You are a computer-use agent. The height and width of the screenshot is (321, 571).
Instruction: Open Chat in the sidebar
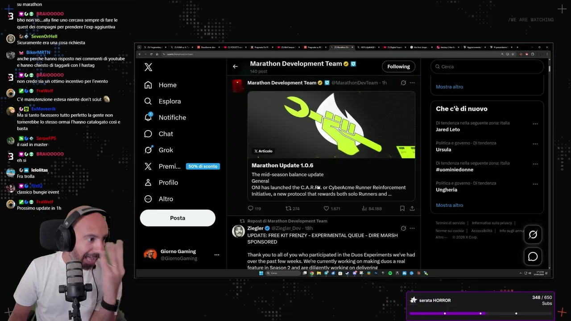pyautogui.click(x=159, y=134)
